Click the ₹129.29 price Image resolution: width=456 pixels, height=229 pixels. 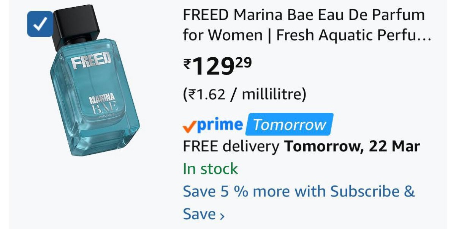(217, 66)
